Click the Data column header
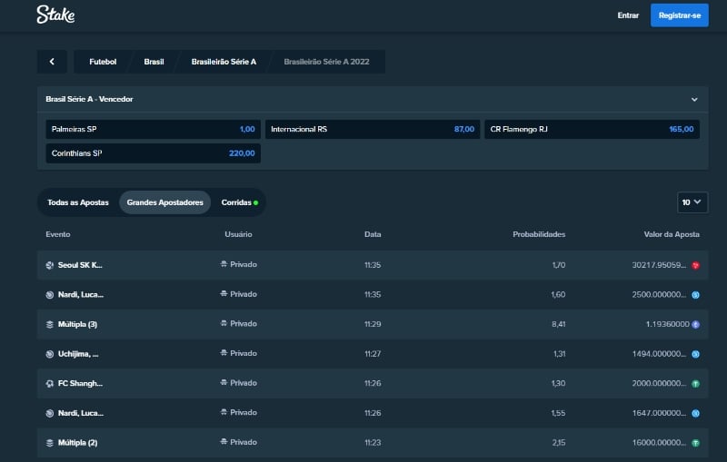The width and height of the screenshot is (727, 462). click(373, 234)
